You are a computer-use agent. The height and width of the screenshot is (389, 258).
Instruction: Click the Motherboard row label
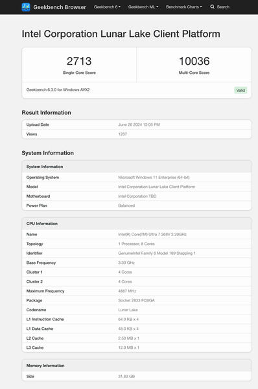point(38,196)
